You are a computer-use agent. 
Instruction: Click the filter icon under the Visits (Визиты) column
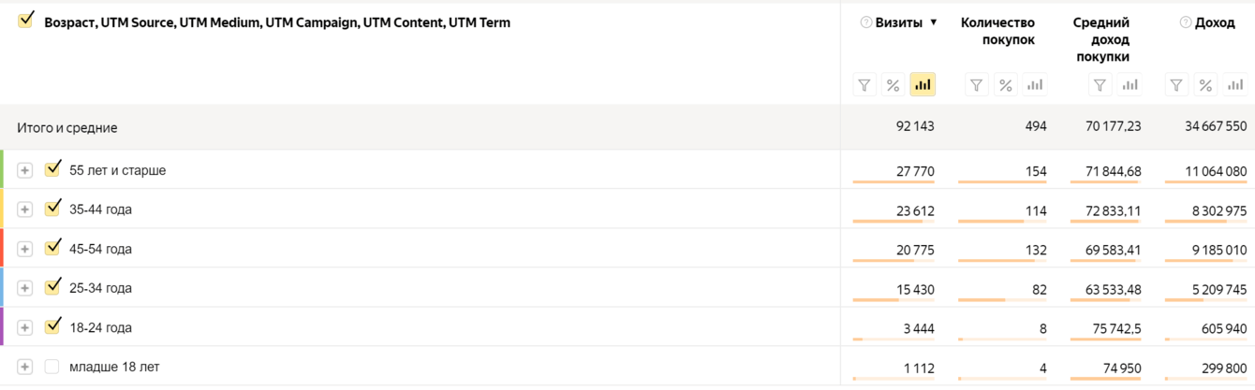[864, 85]
